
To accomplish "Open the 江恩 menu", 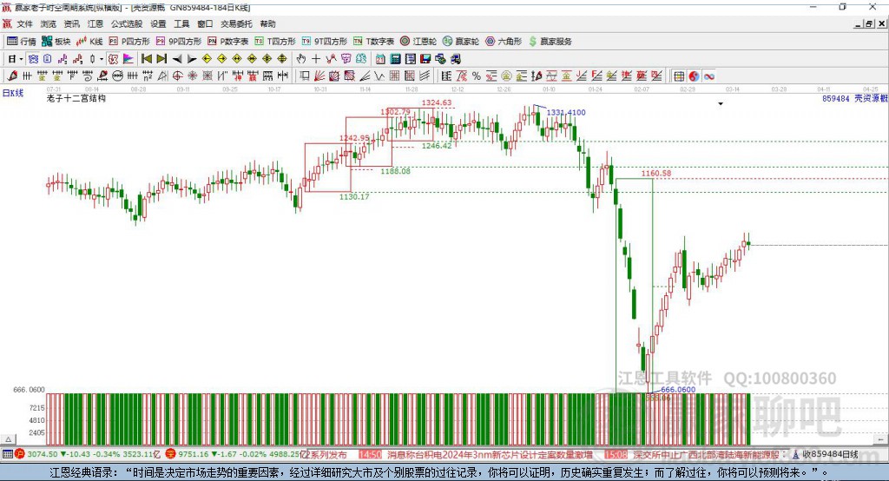I will 95,23.
